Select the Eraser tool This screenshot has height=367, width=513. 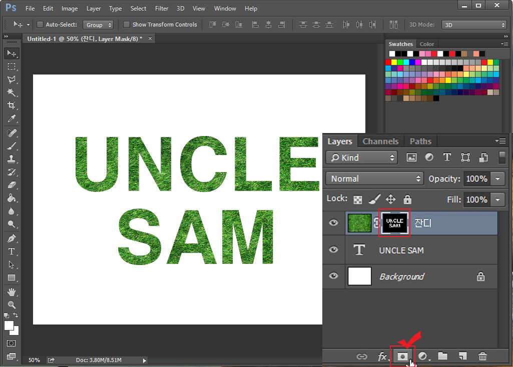pyautogui.click(x=12, y=185)
